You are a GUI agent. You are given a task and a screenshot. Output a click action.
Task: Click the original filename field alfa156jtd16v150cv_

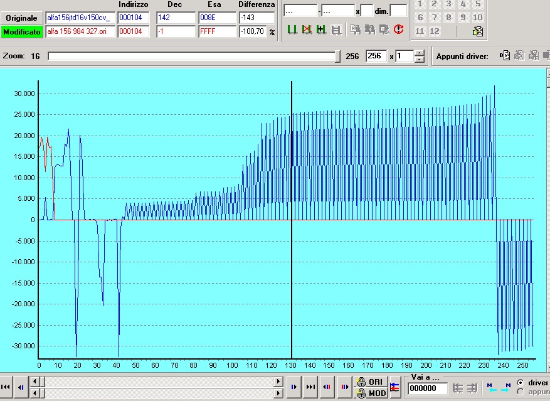tap(80, 18)
